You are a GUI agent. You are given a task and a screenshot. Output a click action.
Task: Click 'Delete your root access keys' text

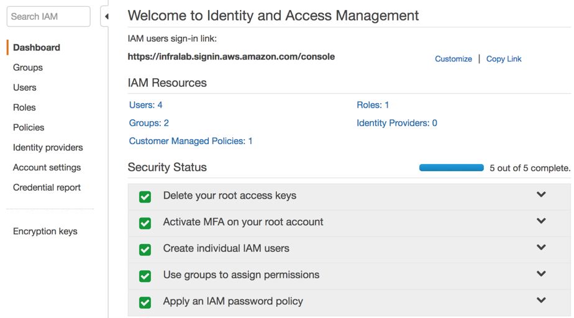(229, 196)
